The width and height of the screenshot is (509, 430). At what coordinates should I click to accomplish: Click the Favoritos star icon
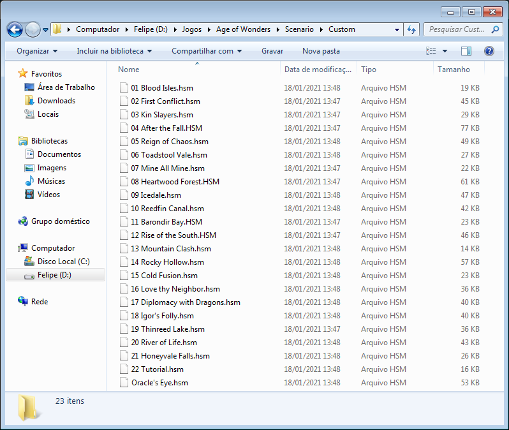pyautogui.click(x=23, y=73)
